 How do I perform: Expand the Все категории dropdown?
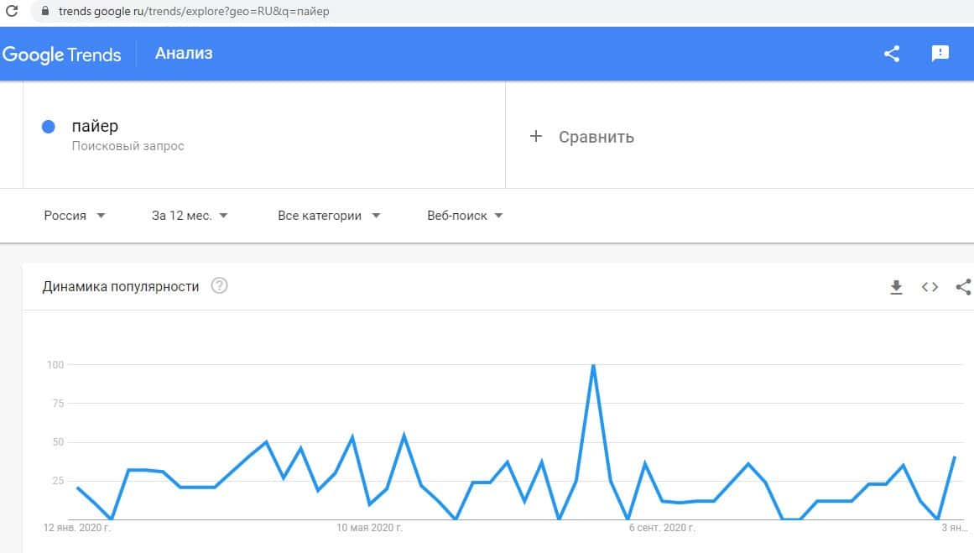[329, 216]
